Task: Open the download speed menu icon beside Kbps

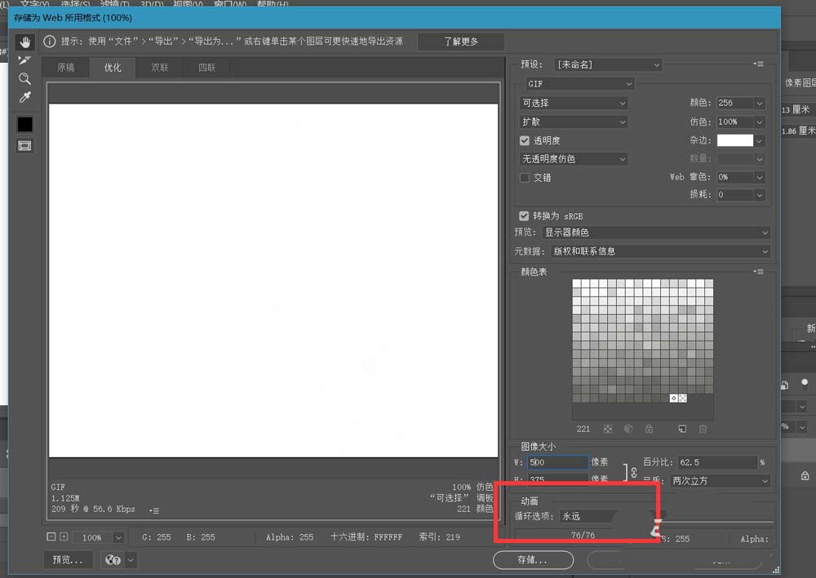Action: [153, 510]
